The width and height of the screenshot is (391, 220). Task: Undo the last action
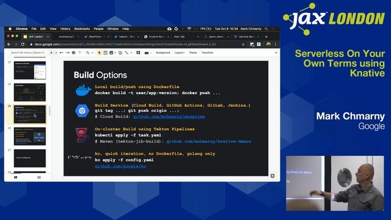click(x=61, y=53)
